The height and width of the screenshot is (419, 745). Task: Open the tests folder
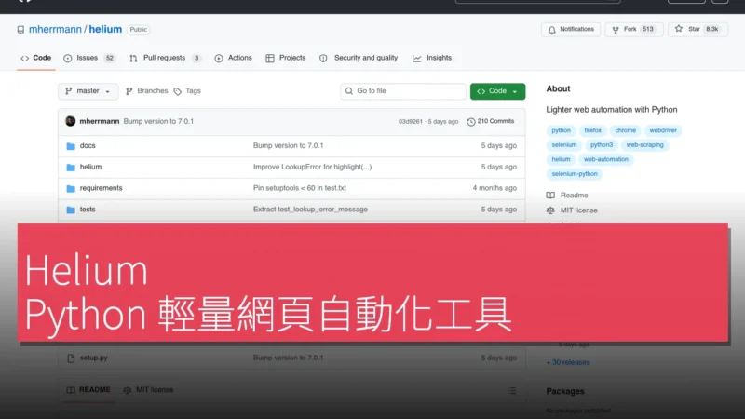point(88,209)
